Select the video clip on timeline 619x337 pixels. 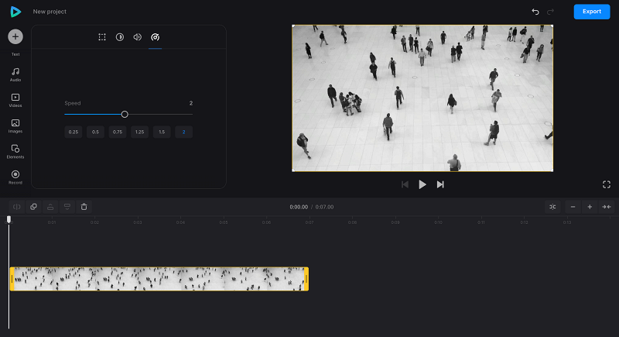(159, 279)
